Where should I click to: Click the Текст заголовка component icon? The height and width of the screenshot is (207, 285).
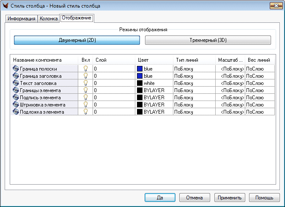tap(16, 83)
